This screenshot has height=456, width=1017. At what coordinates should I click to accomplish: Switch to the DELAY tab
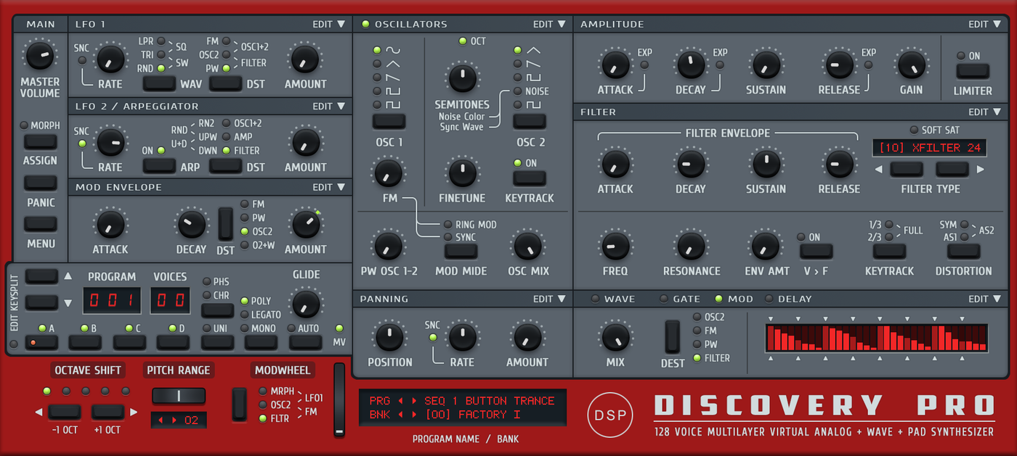coord(787,299)
